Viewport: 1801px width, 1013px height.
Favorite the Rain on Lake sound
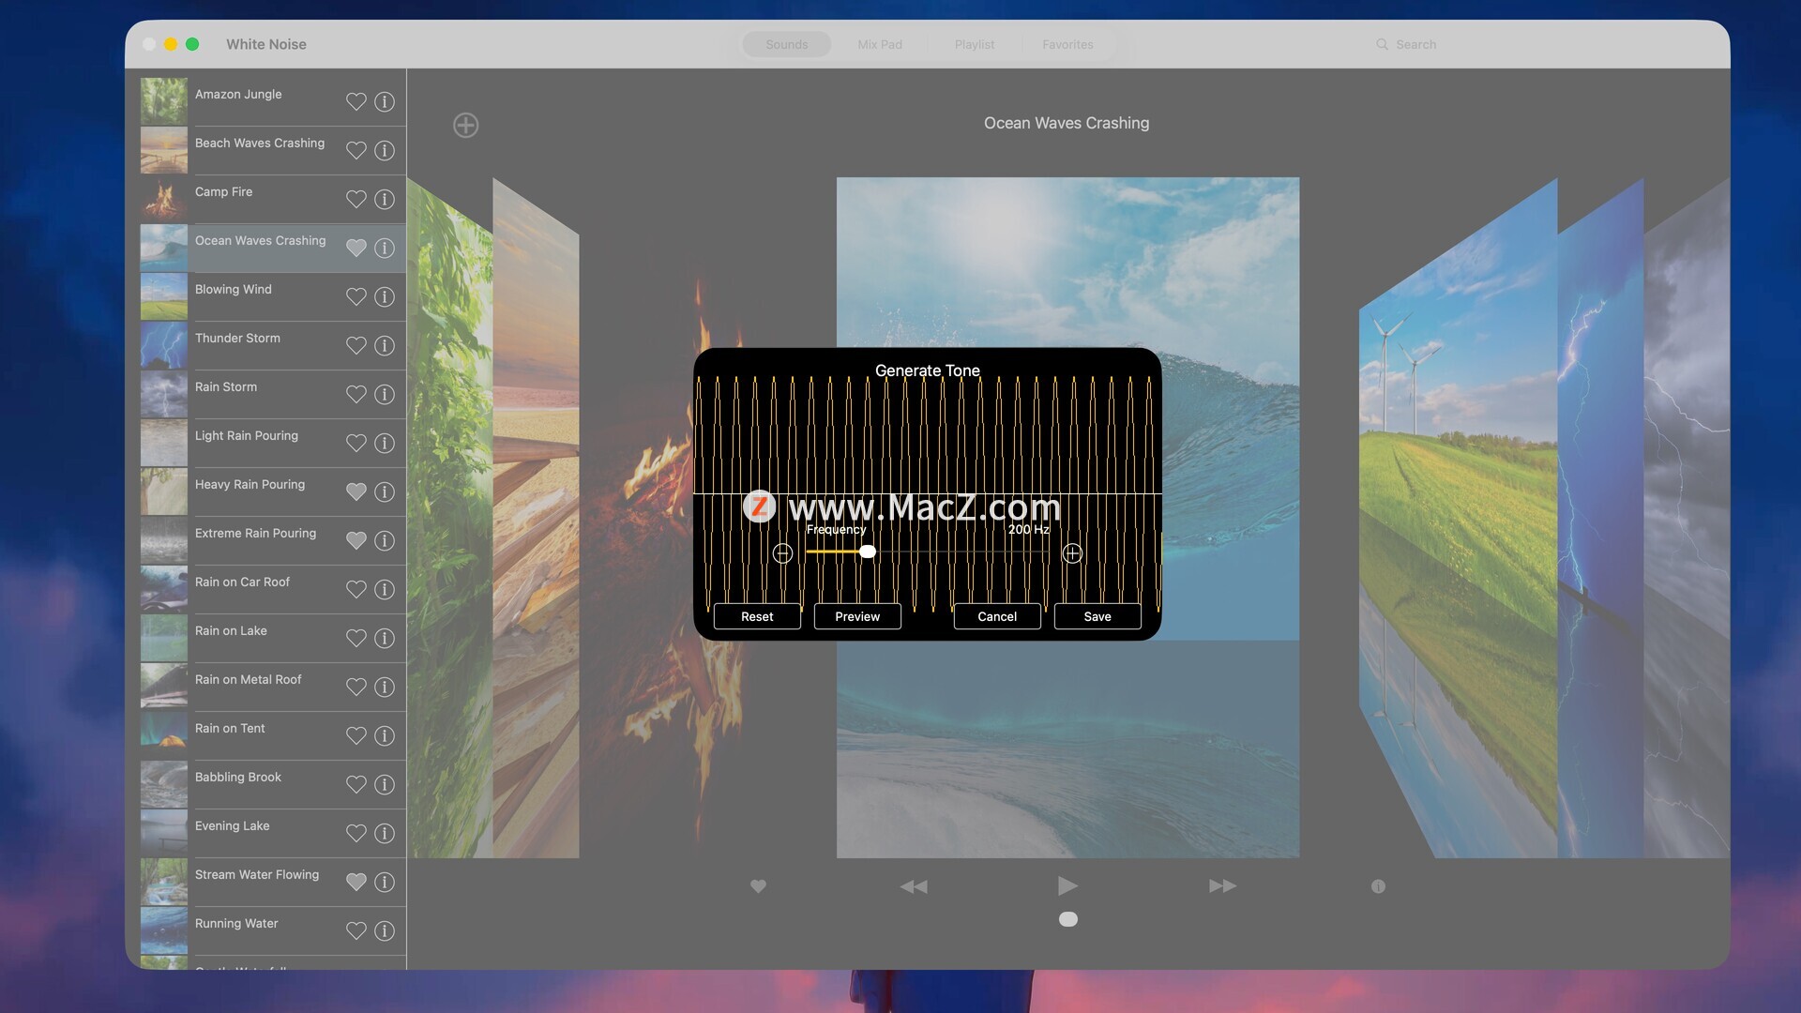(x=356, y=638)
